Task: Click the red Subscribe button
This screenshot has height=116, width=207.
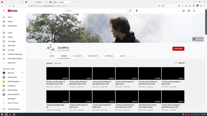Action: [178, 49]
